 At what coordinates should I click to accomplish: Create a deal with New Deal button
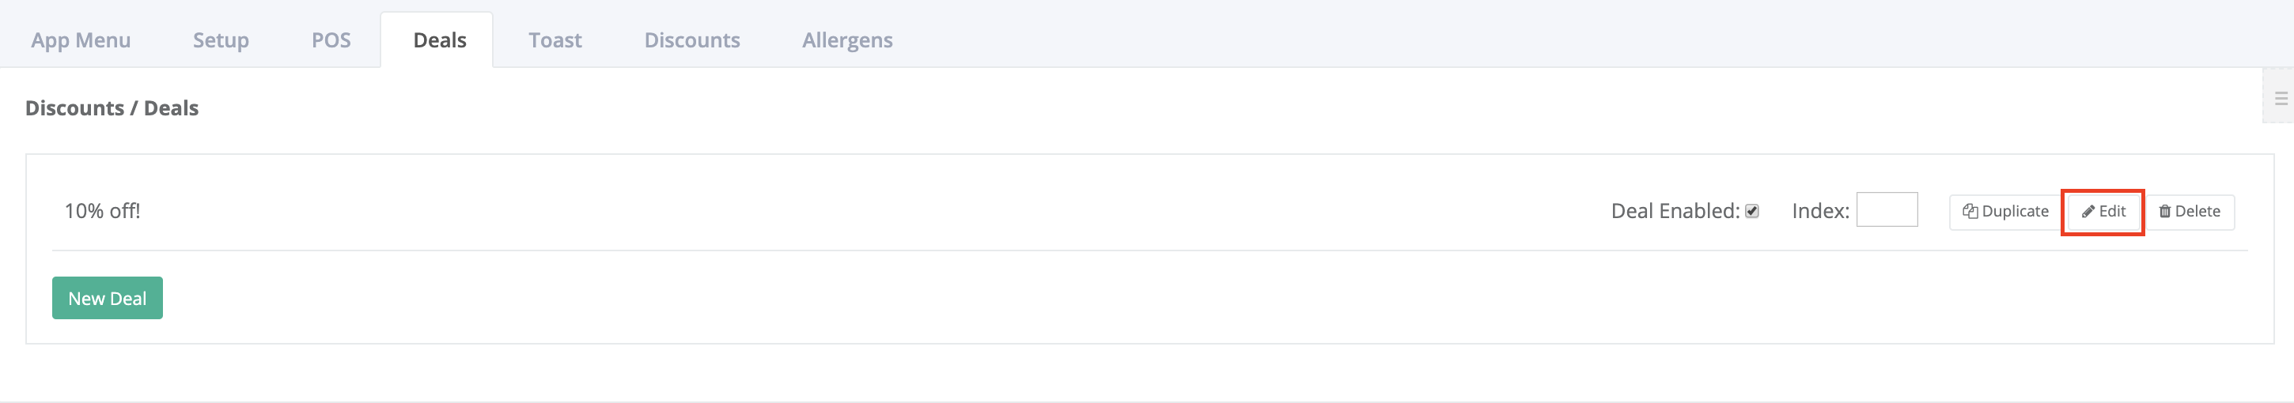point(108,298)
